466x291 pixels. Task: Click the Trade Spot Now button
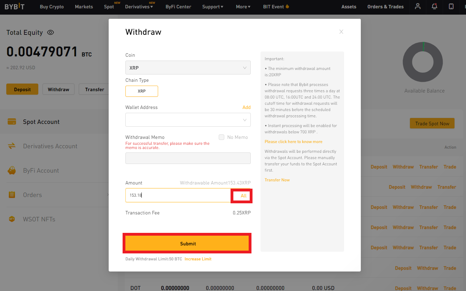[x=432, y=124]
